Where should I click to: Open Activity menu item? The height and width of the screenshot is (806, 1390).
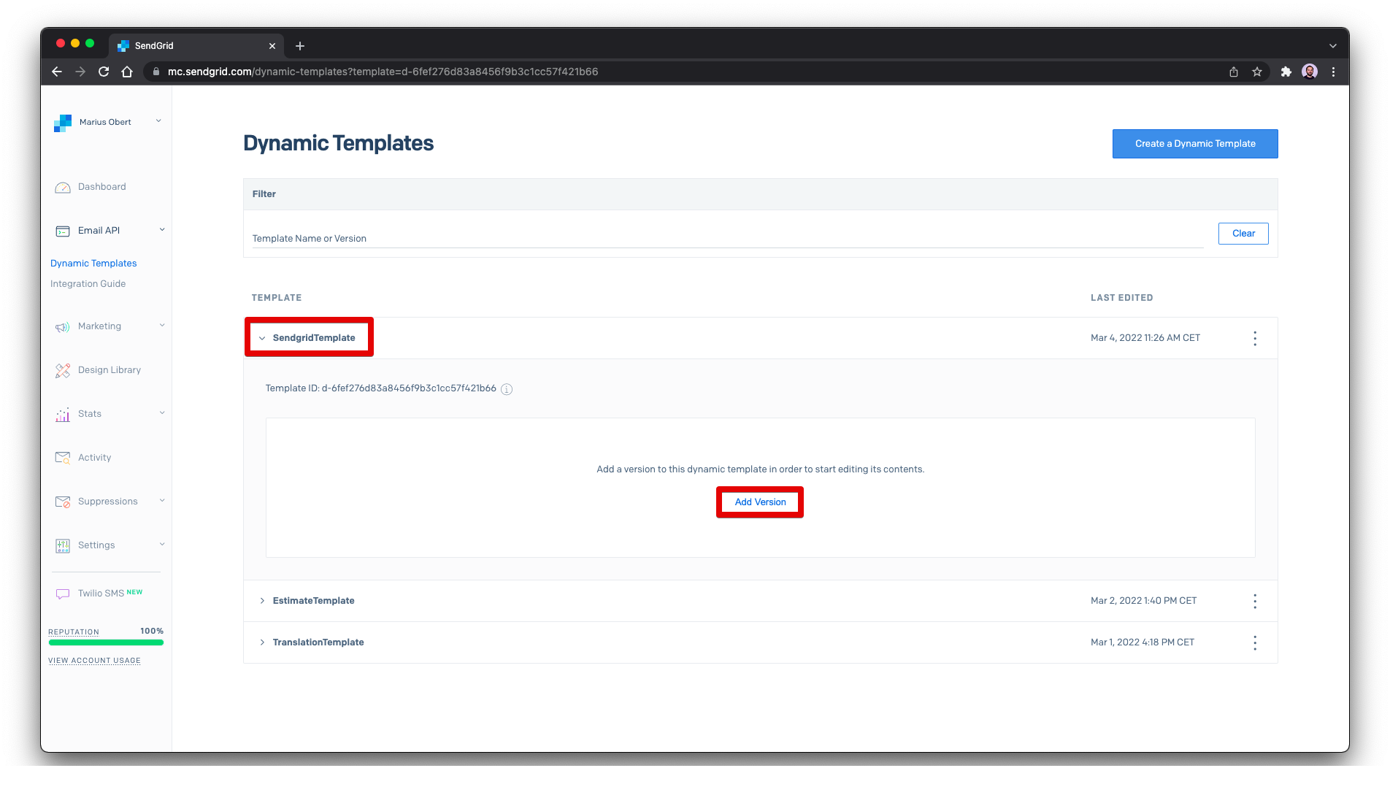(95, 458)
